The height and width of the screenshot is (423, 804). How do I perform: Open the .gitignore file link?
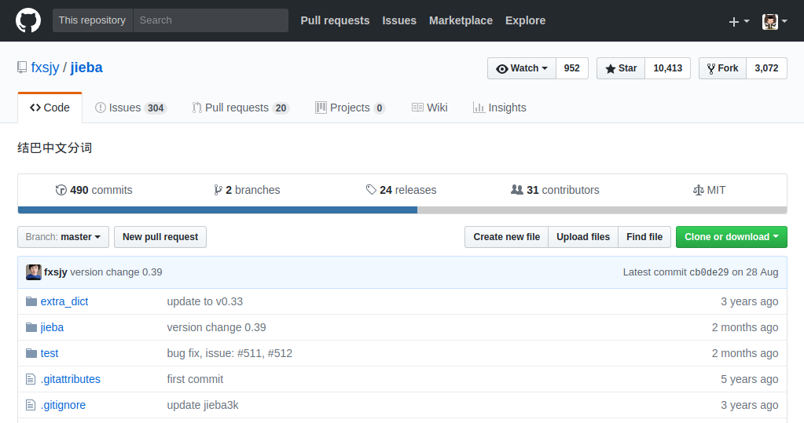pyautogui.click(x=63, y=405)
